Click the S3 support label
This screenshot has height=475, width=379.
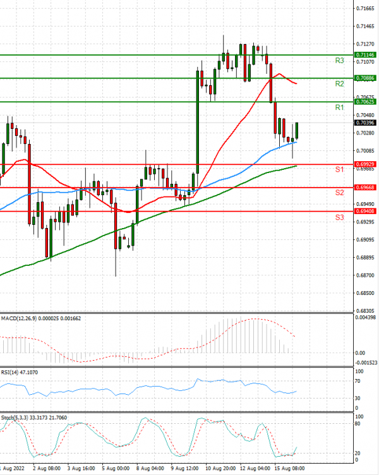coord(340,217)
